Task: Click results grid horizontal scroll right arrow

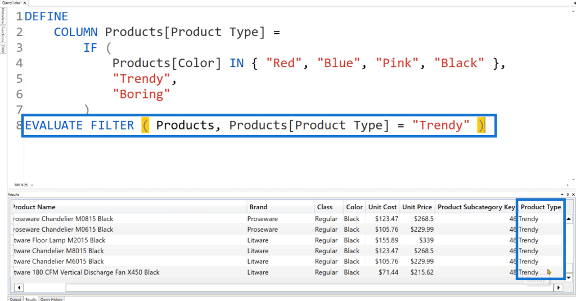Action: pyautogui.click(x=559, y=287)
